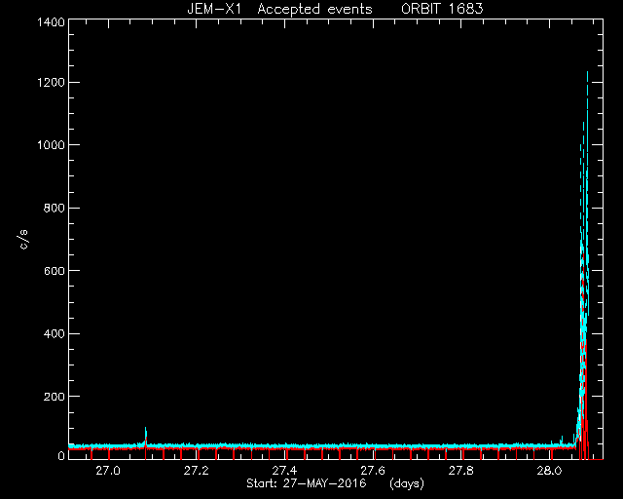Click the small cyan spike near 27.1
623x499 pixels.
(x=145, y=436)
